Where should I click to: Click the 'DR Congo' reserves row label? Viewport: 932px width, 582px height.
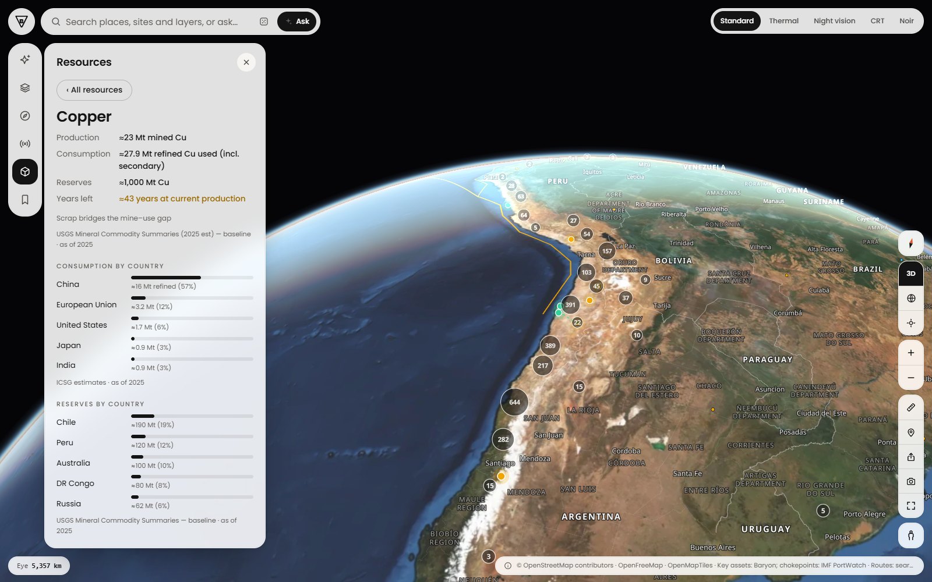[75, 484]
